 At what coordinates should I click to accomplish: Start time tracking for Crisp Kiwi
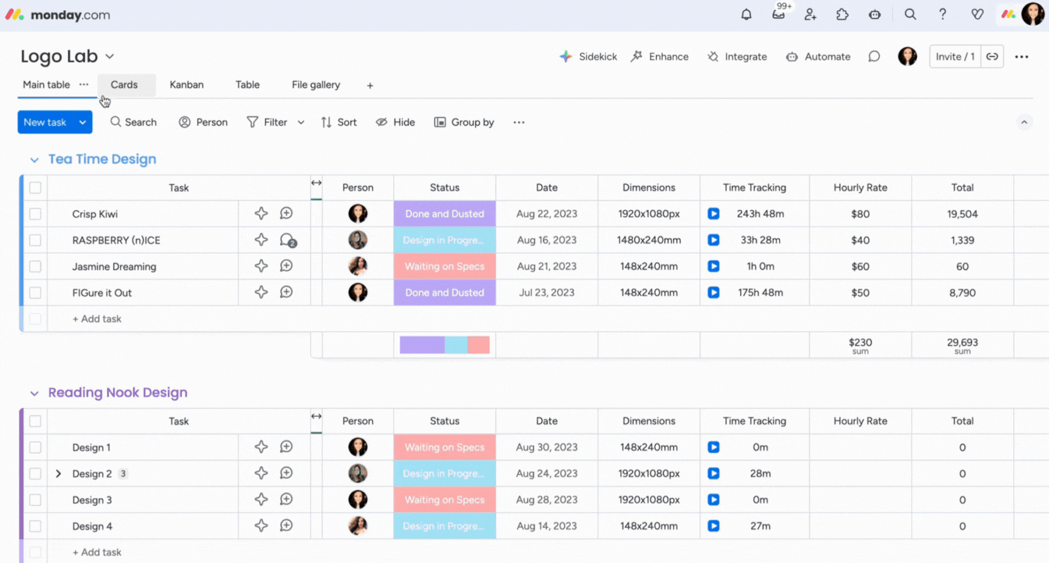(x=713, y=214)
